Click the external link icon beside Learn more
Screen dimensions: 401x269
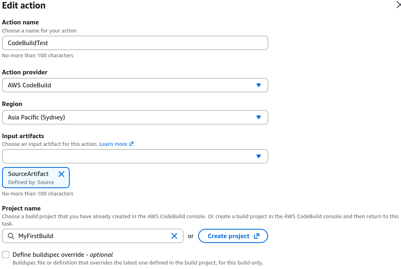coord(132,144)
